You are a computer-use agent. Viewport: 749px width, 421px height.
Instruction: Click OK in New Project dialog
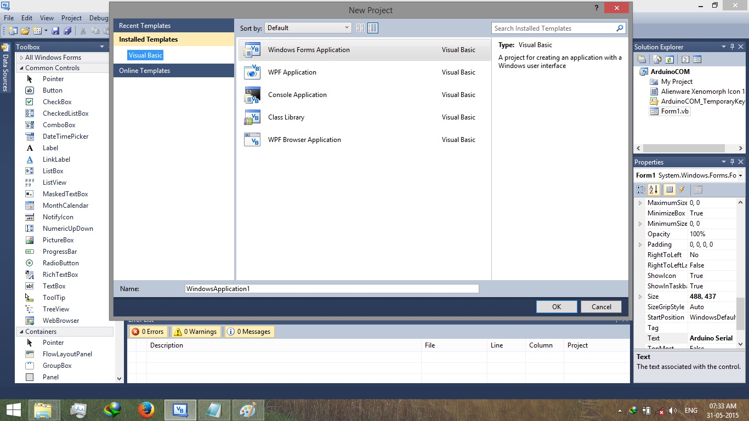(557, 307)
